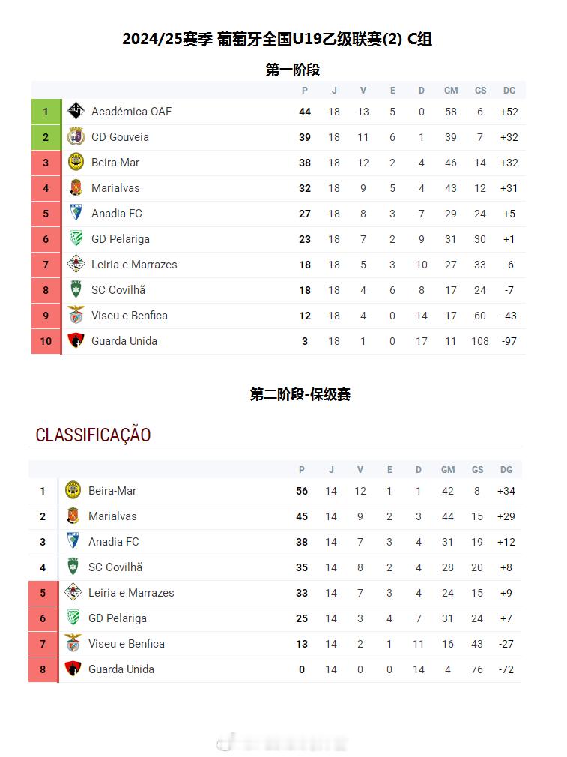Open Beira-Mar team link in first table

(x=115, y=163)
